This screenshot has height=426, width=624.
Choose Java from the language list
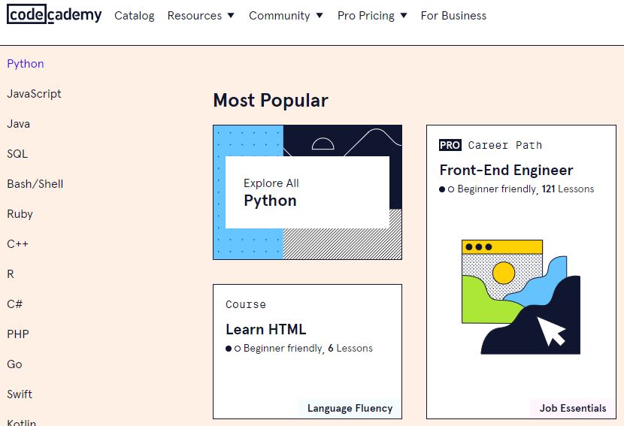[x=18, y=124]
